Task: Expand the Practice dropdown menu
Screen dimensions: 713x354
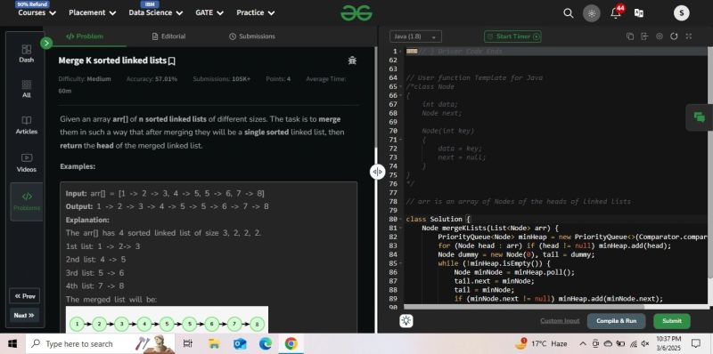Action: coord(255,12)
